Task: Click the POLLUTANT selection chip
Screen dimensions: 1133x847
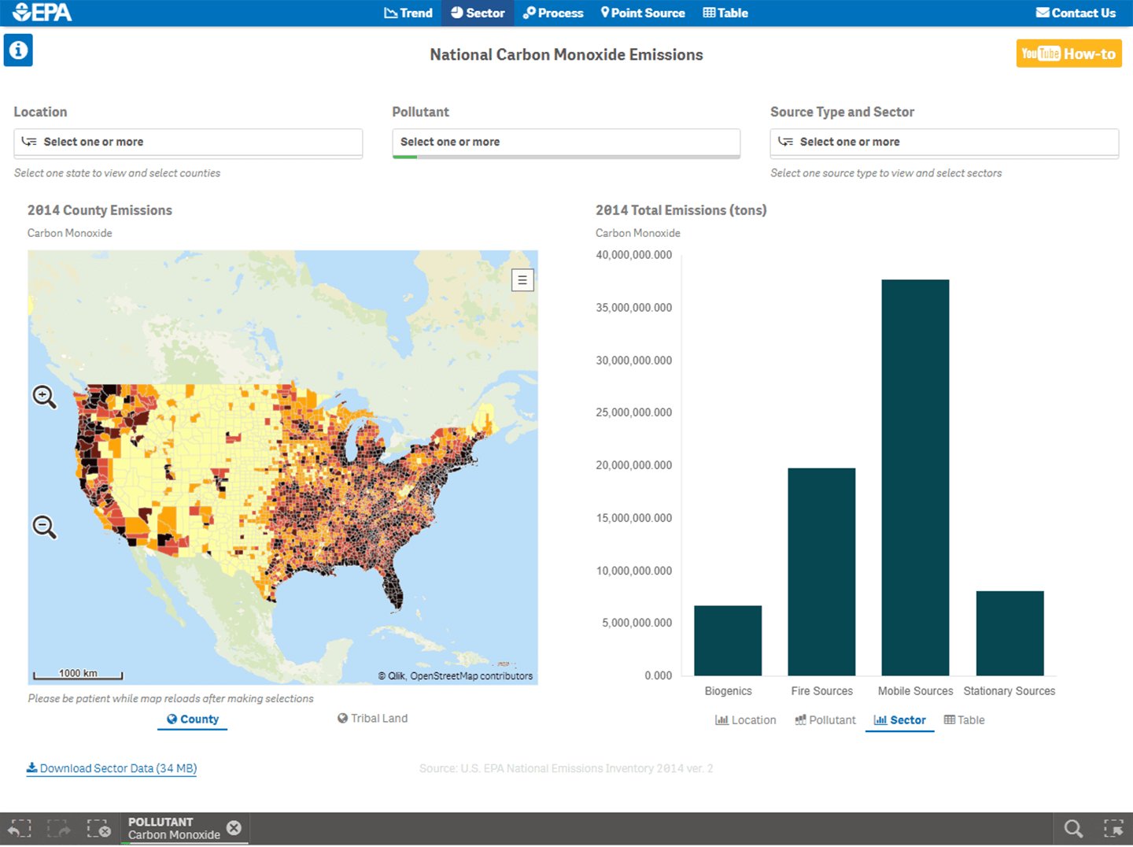Action: point(174,828)
